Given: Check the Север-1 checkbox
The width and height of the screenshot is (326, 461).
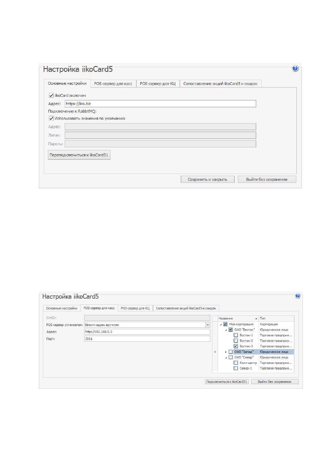Looking at the screenshot, I should (236, 368).
